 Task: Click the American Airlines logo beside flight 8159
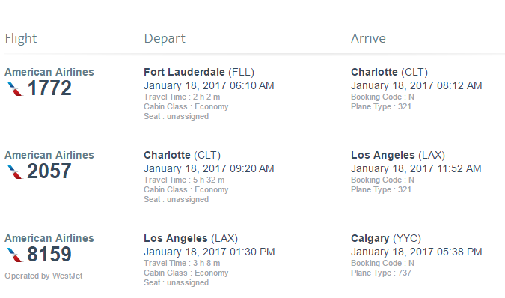pos(15,255)
